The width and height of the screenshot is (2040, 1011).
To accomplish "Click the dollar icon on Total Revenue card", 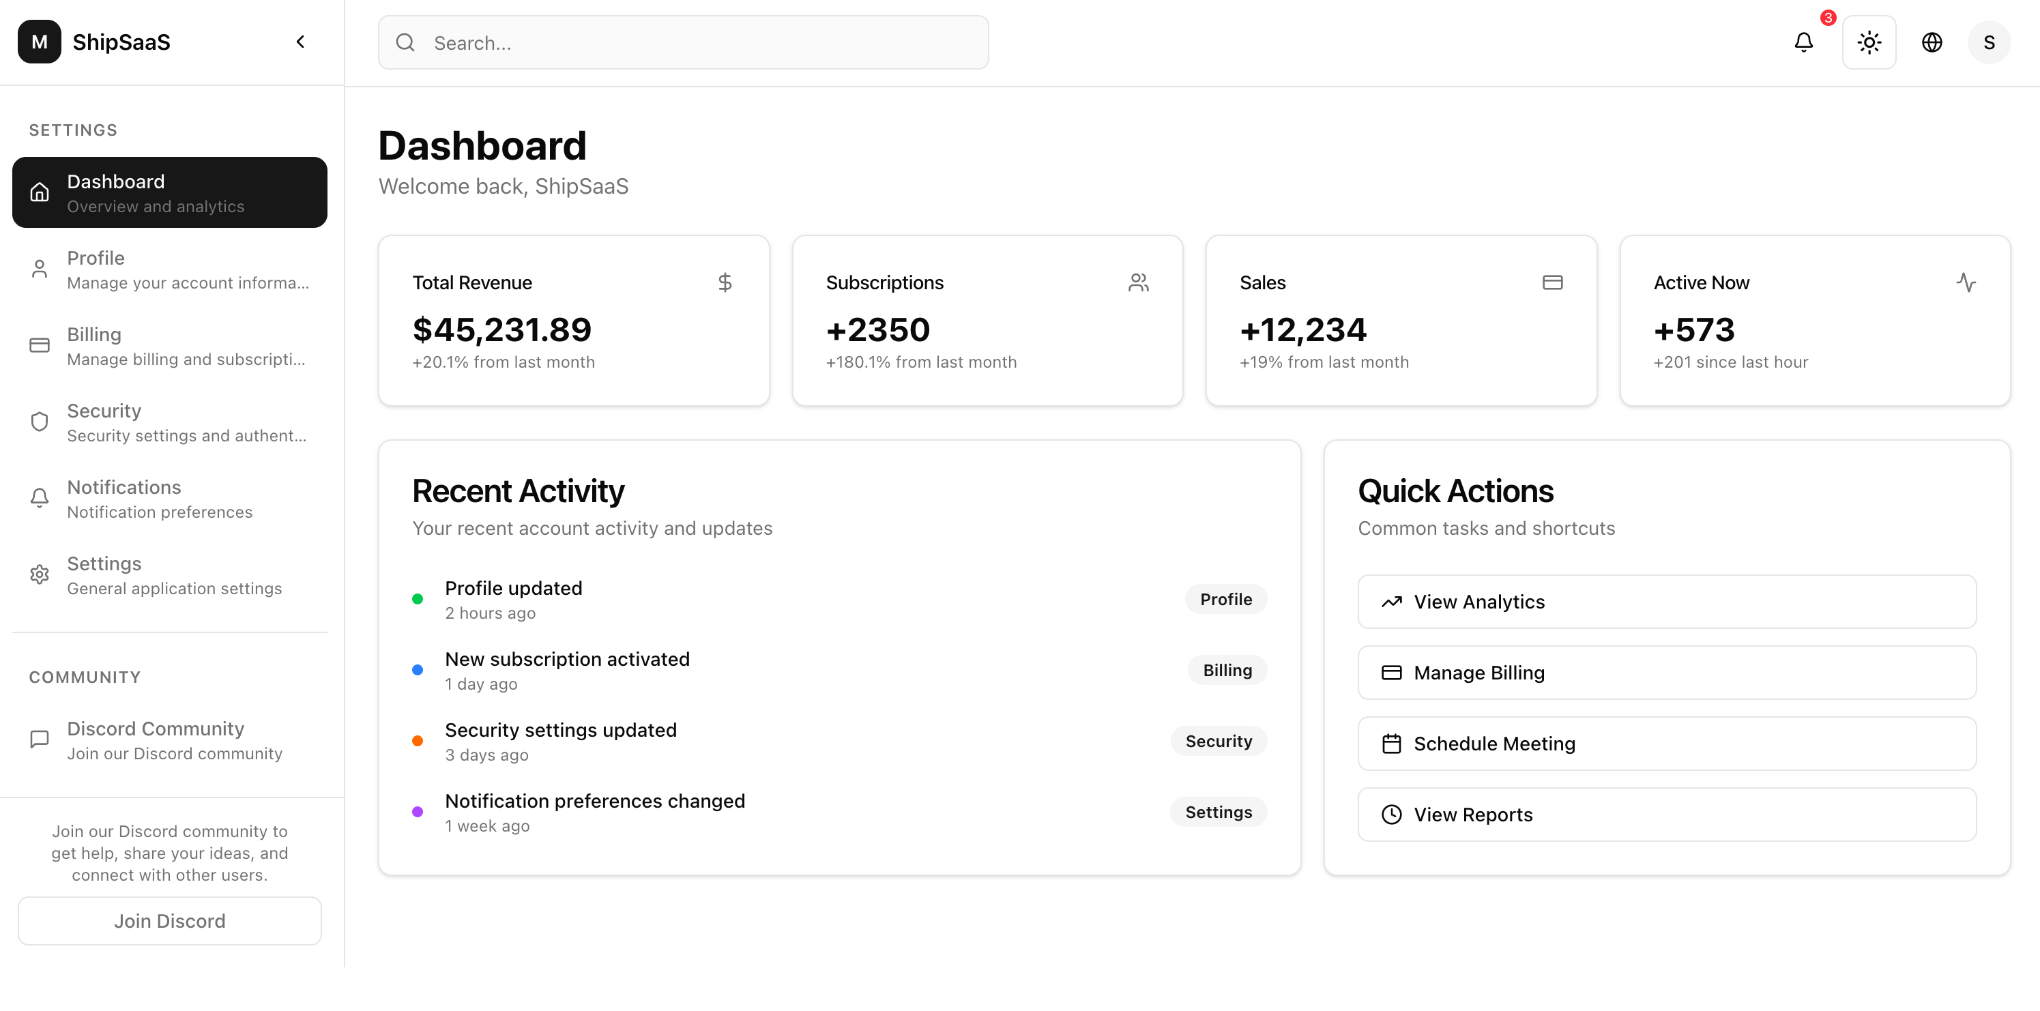I will click(x=725, y=282).
